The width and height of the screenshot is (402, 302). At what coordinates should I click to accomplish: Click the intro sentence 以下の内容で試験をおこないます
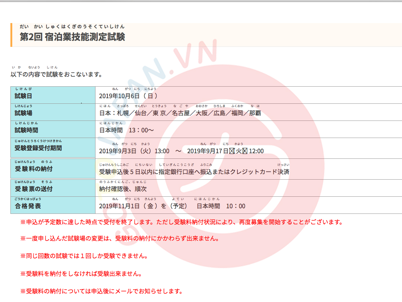[56, 74]
